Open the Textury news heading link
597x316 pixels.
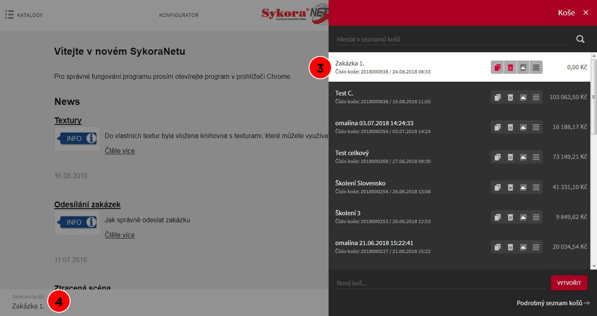(x=68, y=121)
